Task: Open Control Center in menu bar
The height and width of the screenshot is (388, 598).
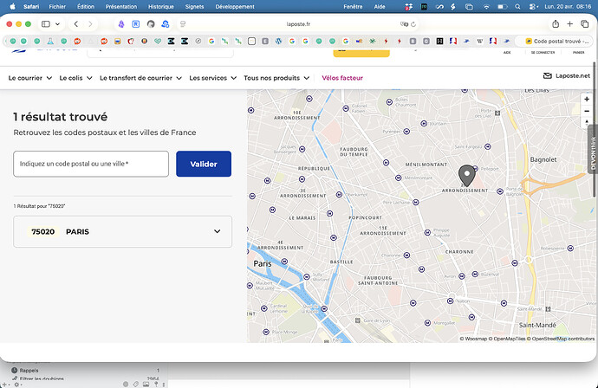Action: click(533, 6)
